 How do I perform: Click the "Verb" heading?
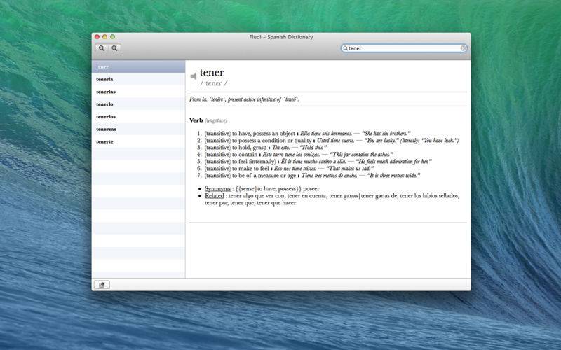click(x=196, y=120)
